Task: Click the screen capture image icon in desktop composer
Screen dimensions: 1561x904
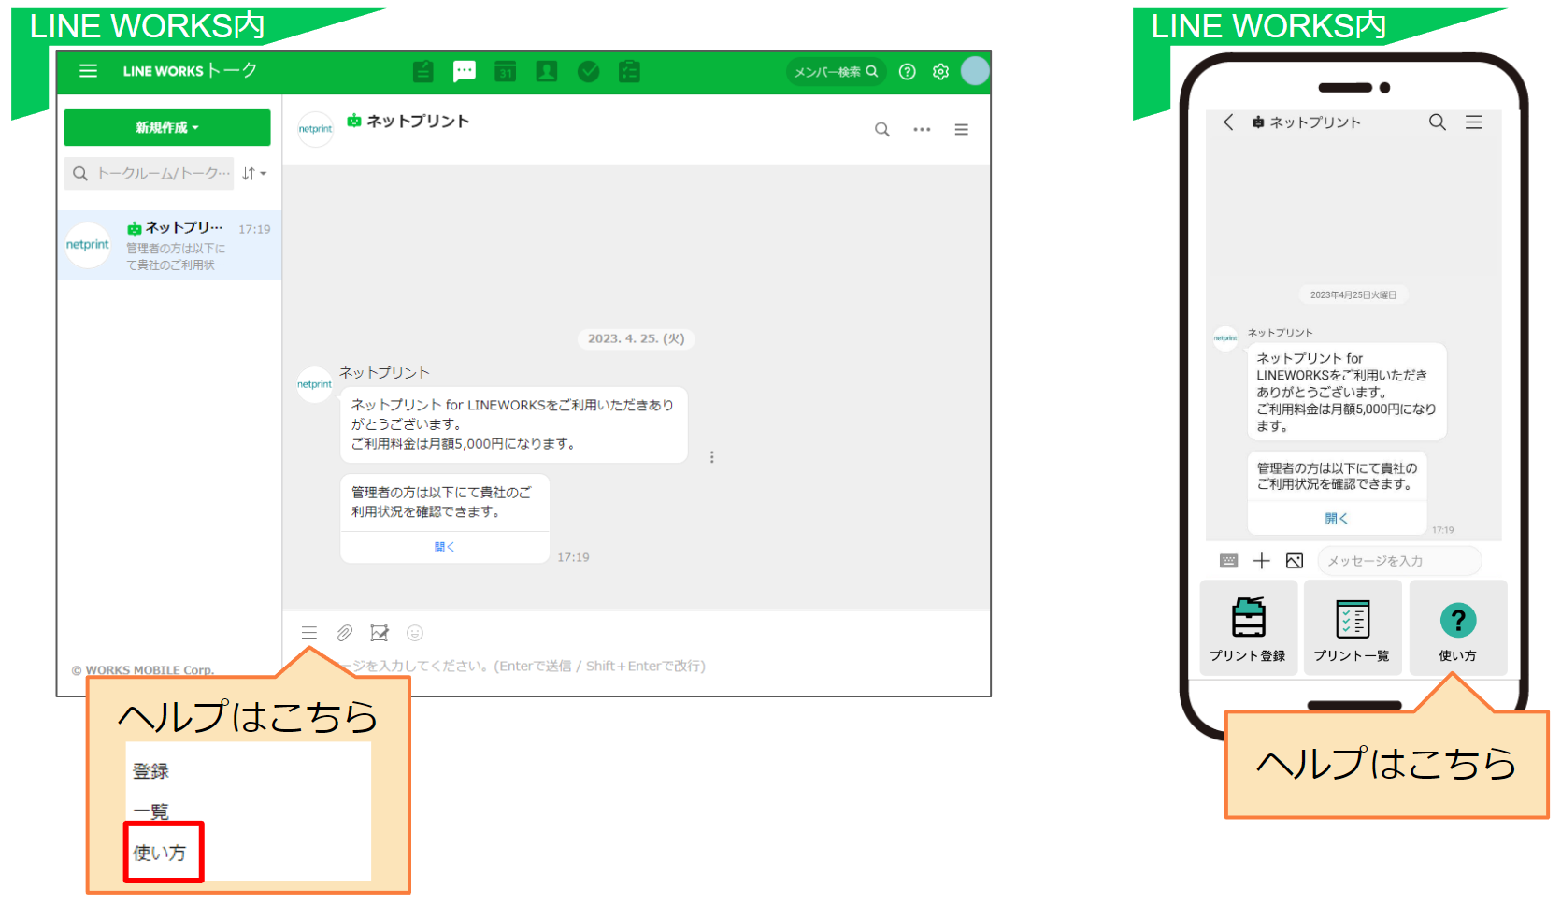Action: pyautogui.click(x=380, y=633)
